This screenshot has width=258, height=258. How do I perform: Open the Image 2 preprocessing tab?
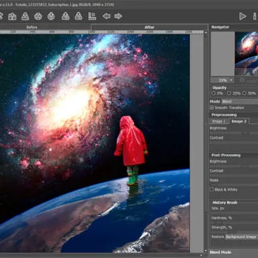(239, 121)
